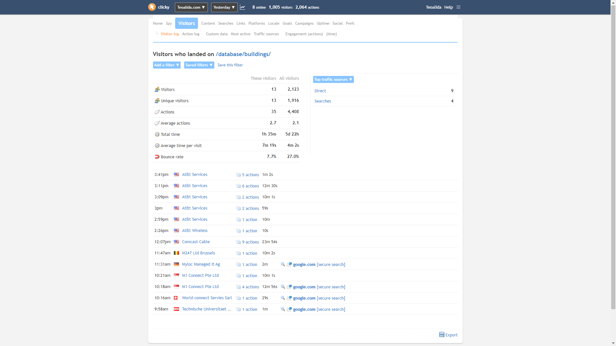
Task: Click the US flag on the 3:41pm visitor
Action: tap(176, 175)
